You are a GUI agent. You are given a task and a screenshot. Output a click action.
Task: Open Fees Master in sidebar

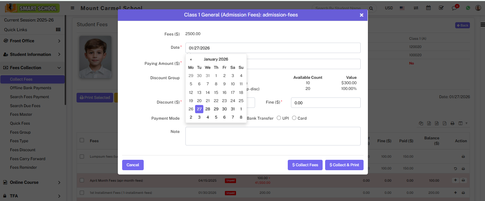[x=21, y=114]
